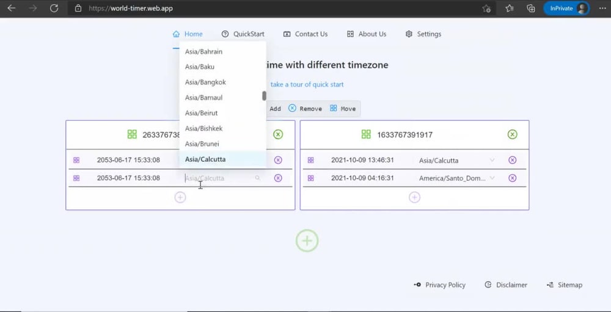Select highlighted Asia/Calcutta option

pos(222,159)
